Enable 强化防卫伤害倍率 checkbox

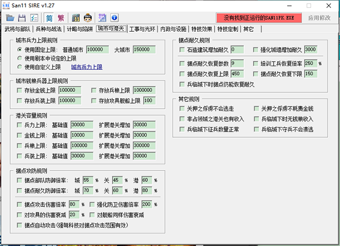click(92, 205)
